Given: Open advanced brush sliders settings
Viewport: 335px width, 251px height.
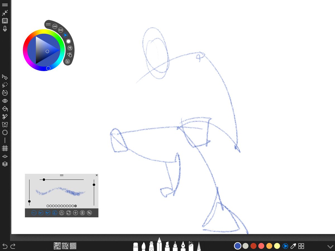Looking at the screenshot, I should [89, 213].
